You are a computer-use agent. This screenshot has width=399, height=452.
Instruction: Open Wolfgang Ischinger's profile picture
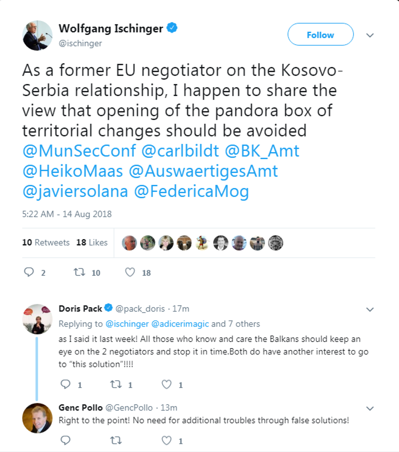[x=37, y=35]
